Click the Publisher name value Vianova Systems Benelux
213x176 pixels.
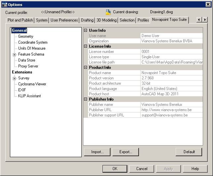click(172, 105)
